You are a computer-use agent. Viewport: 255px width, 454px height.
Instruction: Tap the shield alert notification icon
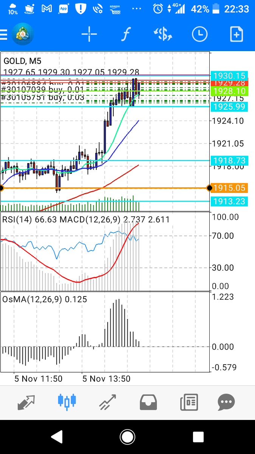pos(80,9)
